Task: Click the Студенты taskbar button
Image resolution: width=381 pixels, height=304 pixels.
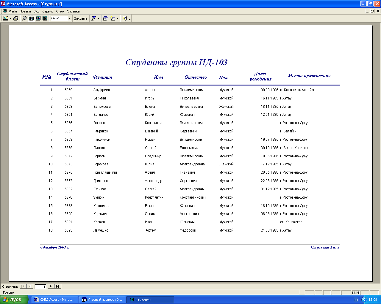Action: [x=150, y=300]
